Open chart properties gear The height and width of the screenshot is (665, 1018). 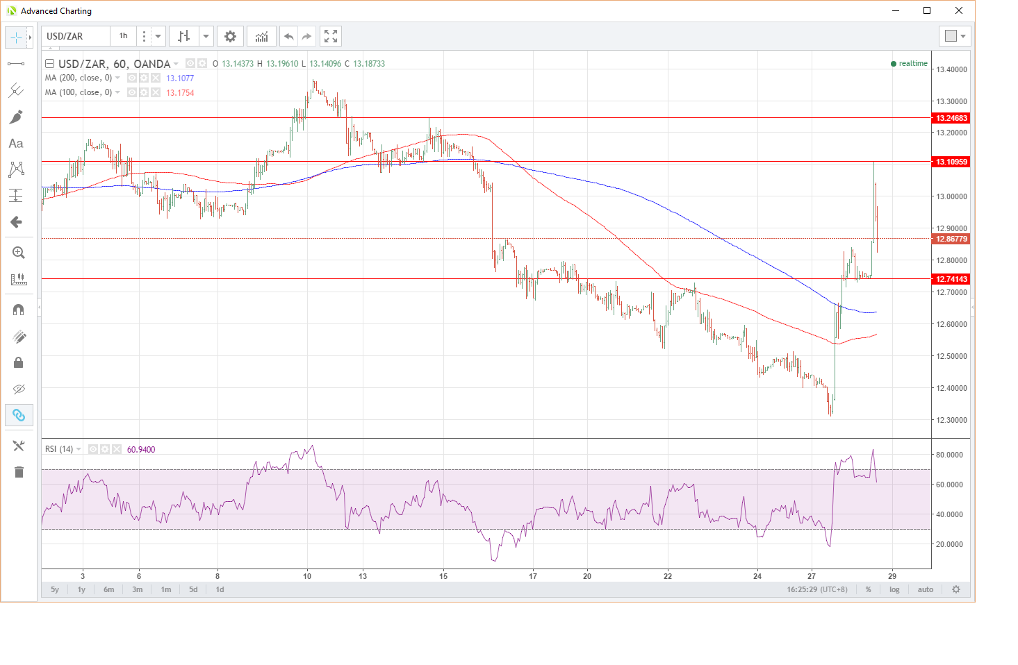[x=230, y=36]
